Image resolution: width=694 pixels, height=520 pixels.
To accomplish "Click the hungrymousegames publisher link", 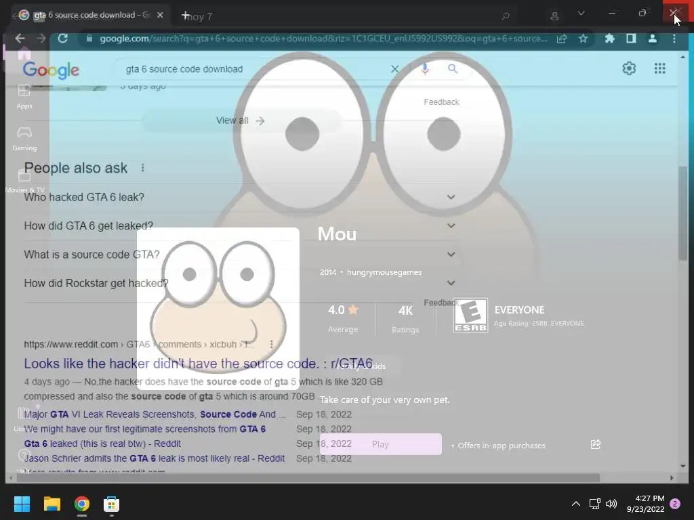I will click(384, 272).
